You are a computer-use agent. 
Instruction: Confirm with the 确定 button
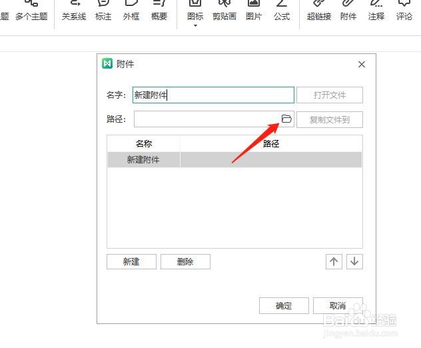pos(284,305)
